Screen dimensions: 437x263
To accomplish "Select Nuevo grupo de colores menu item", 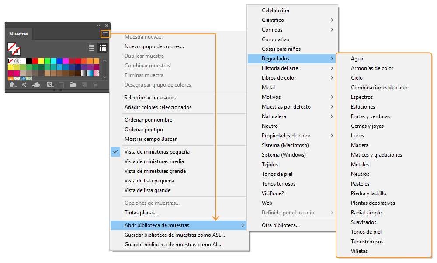I will pos(154,46).
